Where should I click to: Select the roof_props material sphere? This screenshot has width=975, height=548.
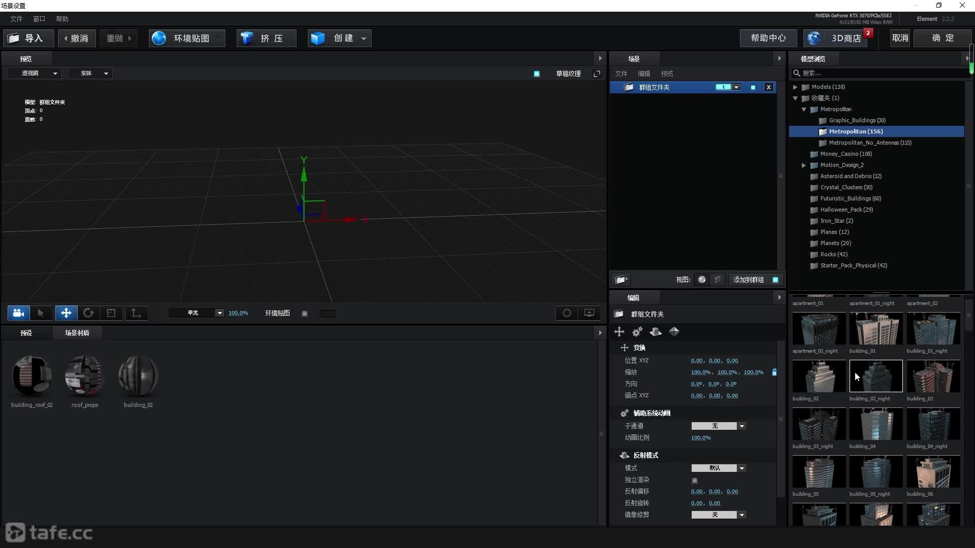(85, 376)
